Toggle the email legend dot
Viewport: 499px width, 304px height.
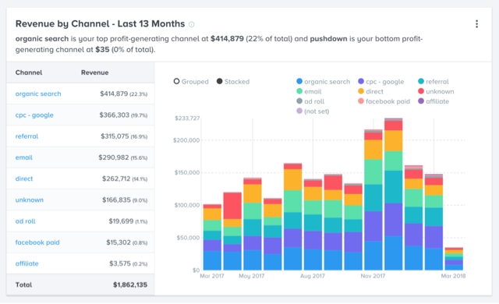(299, 91)
